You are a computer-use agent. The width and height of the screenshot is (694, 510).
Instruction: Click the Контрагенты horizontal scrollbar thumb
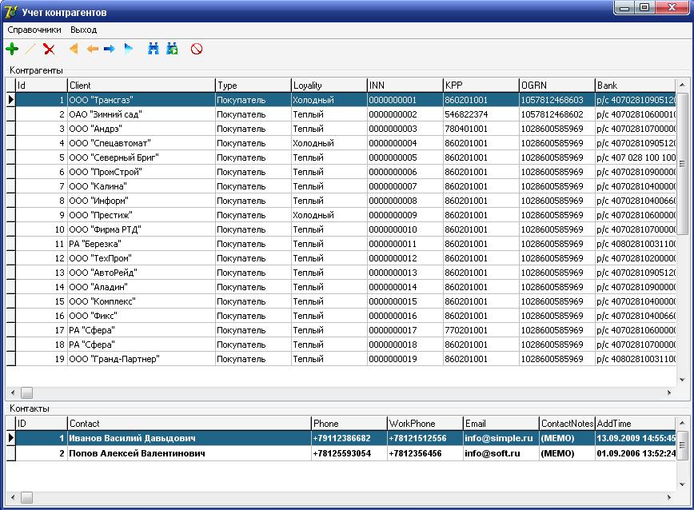coord(26,392)
